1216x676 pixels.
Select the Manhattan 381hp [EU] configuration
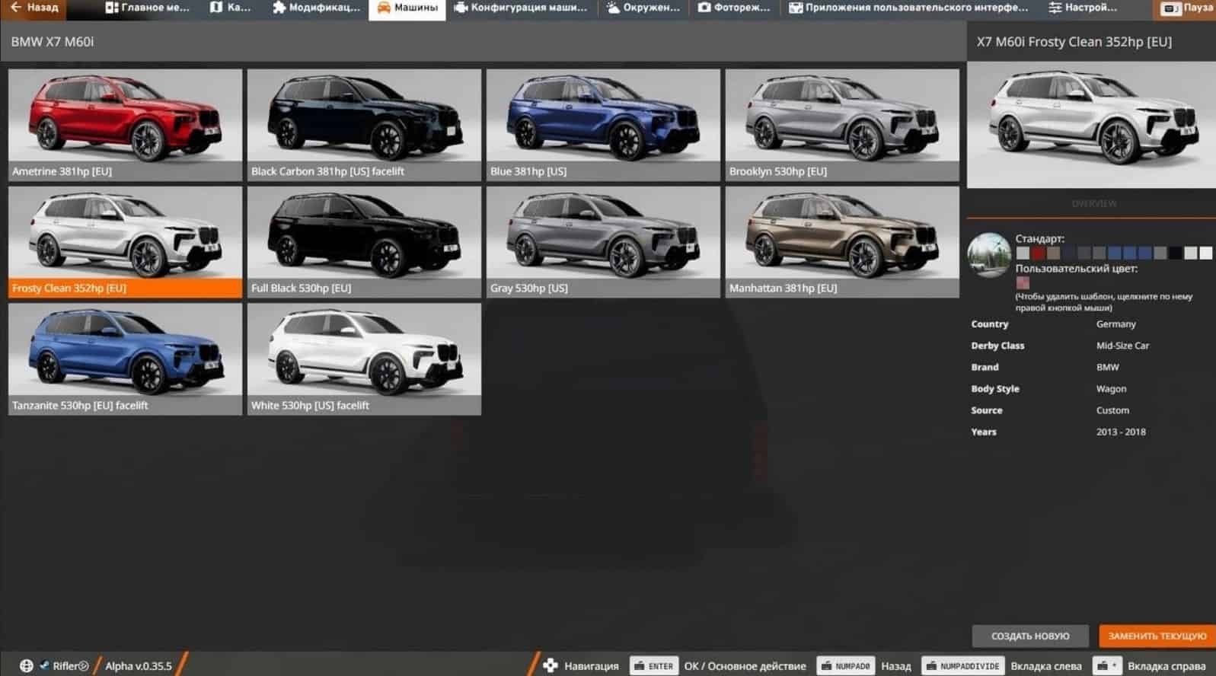tap(841, 241)
